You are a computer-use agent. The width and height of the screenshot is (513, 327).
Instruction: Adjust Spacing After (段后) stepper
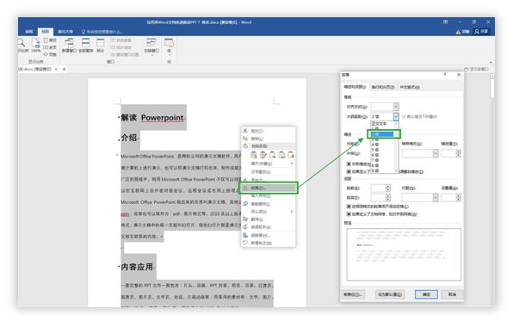(x=387, y=198)
